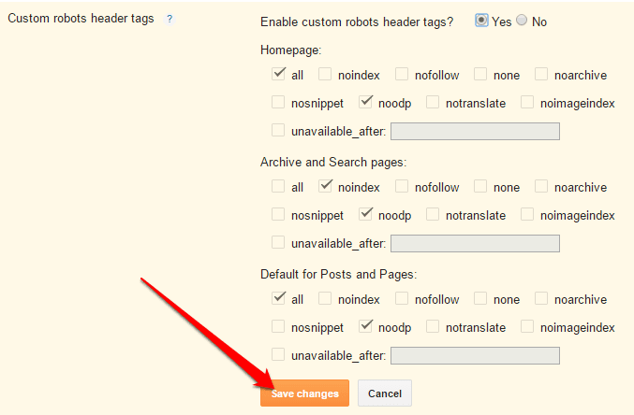Uncheck Homepage all checkbox

tap(278, 74)
